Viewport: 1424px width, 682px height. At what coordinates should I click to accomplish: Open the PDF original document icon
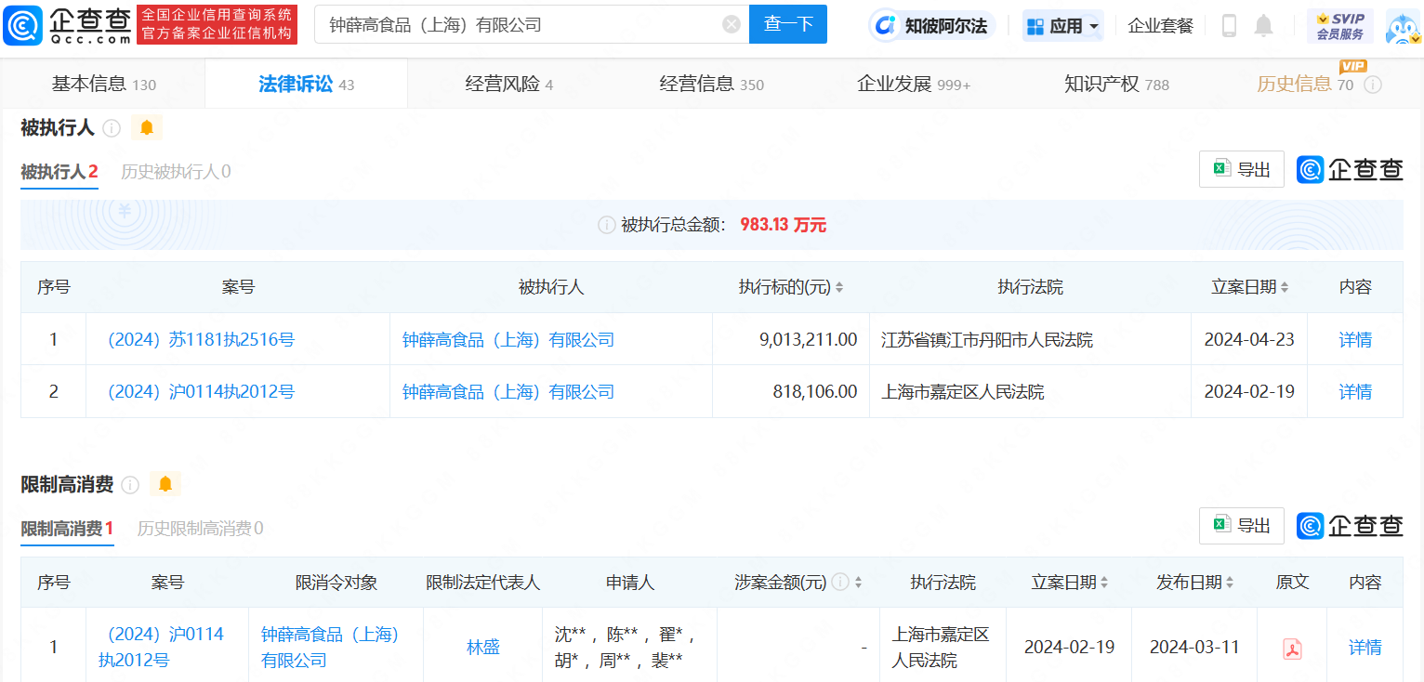tap(1292, 648)
